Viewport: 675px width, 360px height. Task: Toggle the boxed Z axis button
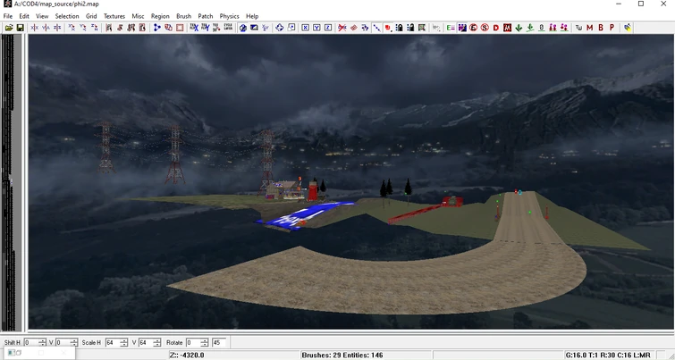coord(328,28)
